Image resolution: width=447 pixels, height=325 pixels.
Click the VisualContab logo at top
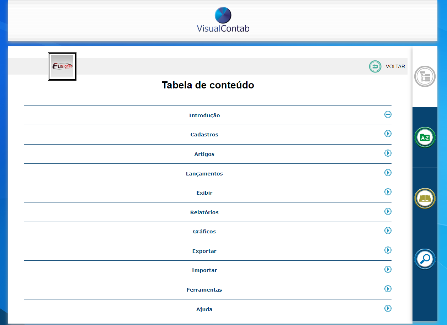pyautogui.click(x=223, y=20)
